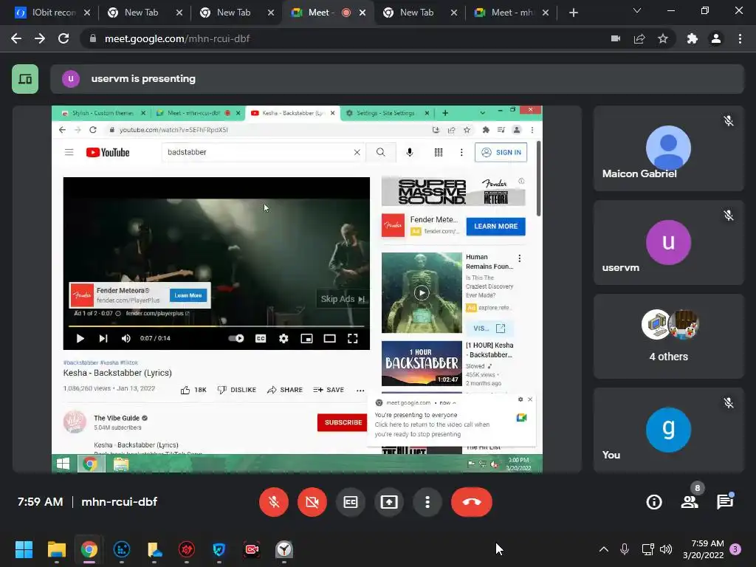Viewport: 756px width, 567px height.
Task: Click presentation layout icon beside uservm banner
Action: coord(25,78)
